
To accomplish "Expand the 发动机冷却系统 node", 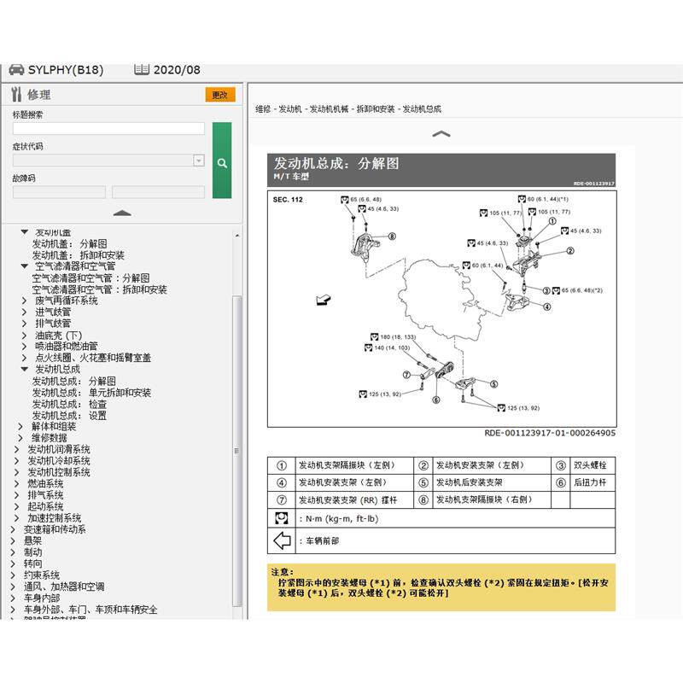I will pyautogui.click(x=16, y=460).
